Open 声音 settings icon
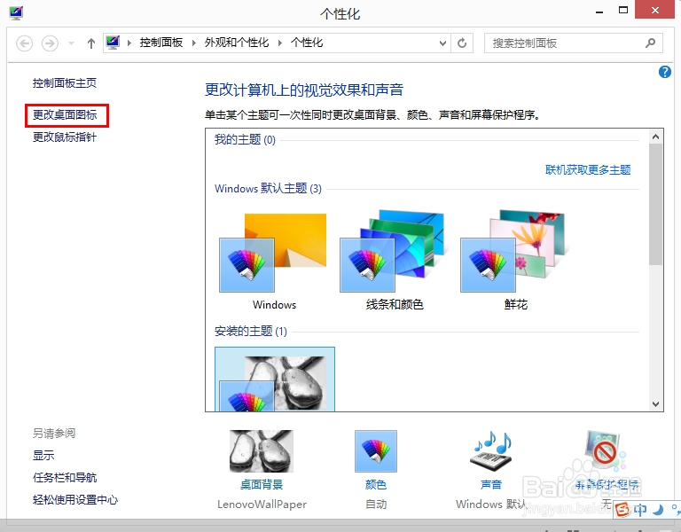 (491, 451)
